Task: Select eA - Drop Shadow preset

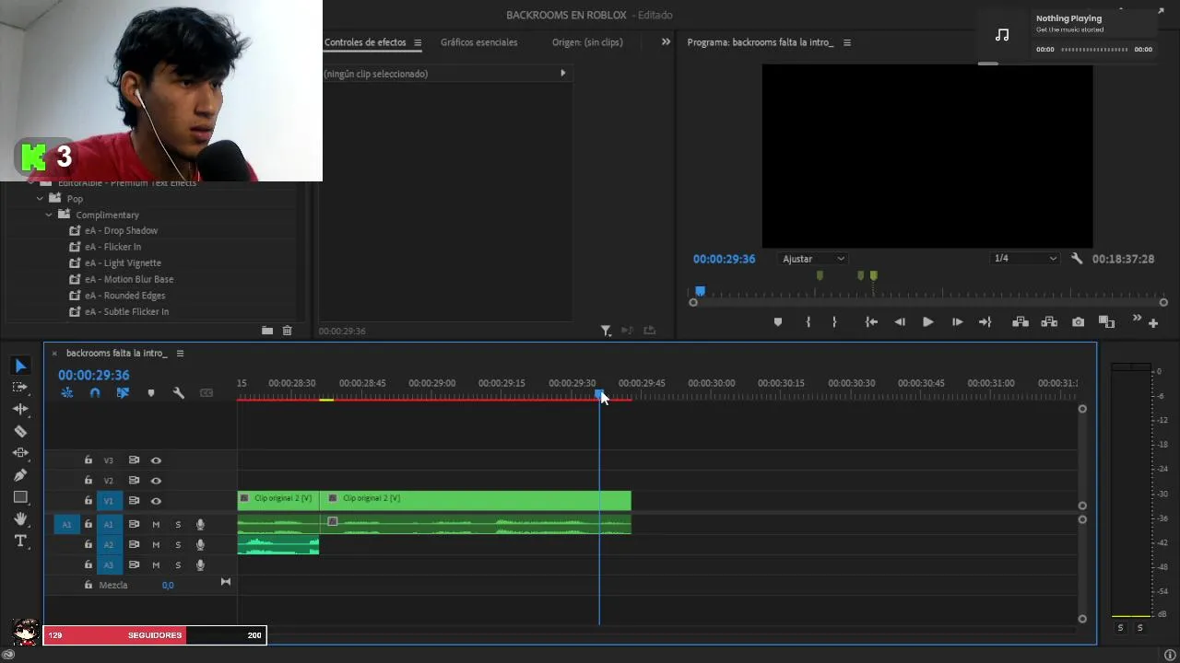Action: coord(121,231)
